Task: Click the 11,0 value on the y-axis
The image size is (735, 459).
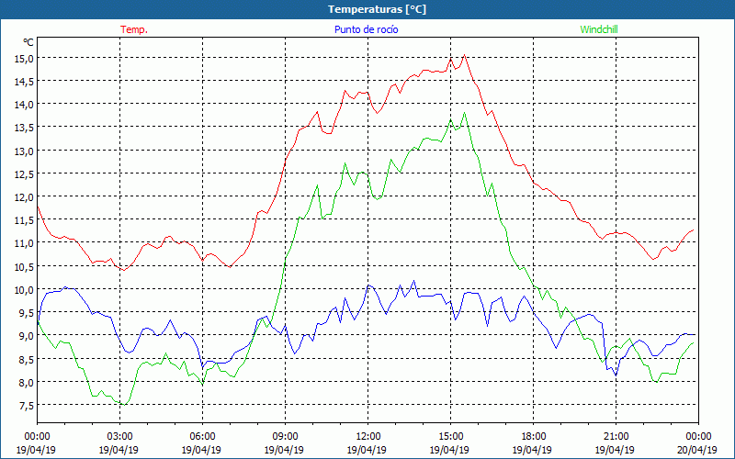Action: click(x=25, y=243)
